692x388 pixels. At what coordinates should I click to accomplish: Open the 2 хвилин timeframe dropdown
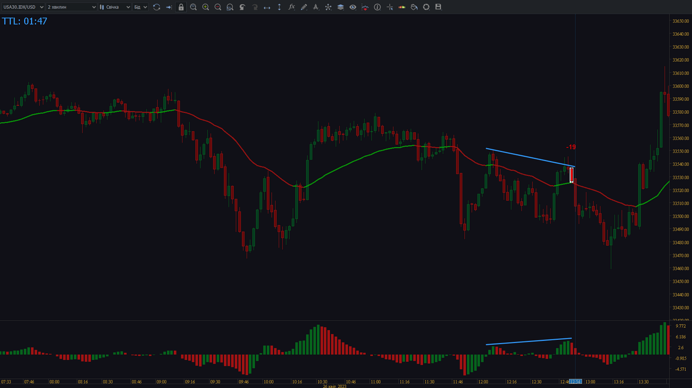tap(71, 7)
